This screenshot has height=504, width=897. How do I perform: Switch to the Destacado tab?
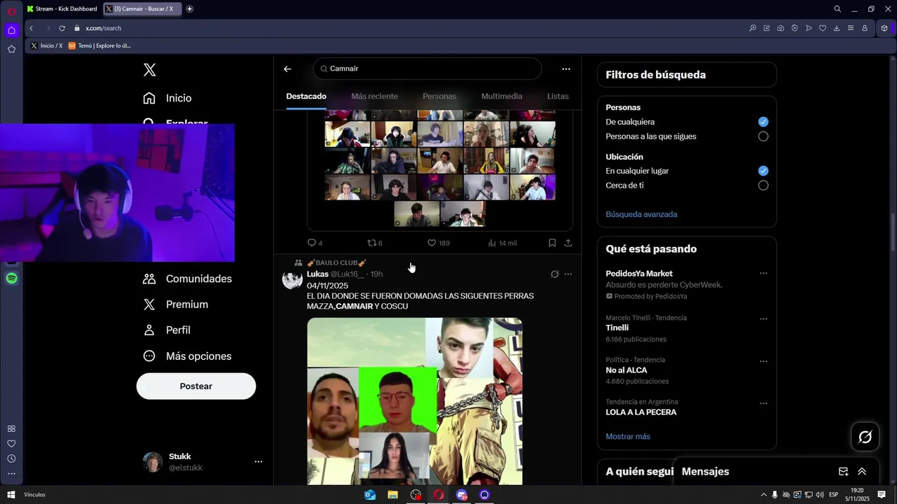pos(306,96)
